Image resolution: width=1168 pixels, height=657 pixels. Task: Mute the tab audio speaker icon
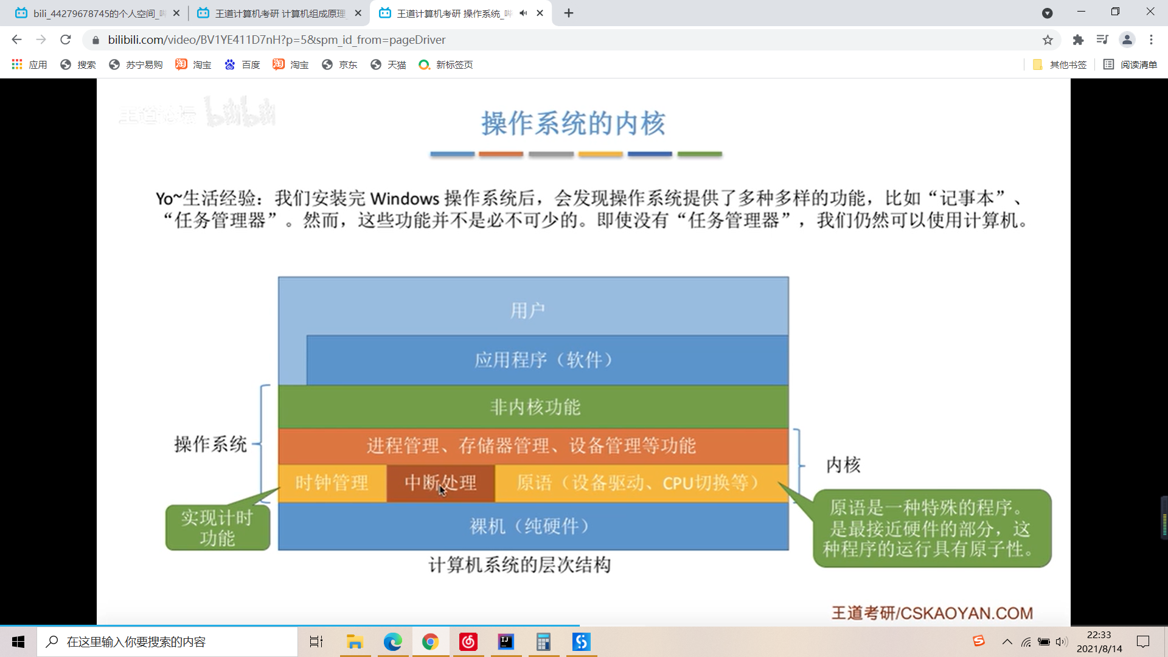pos(523,13)
